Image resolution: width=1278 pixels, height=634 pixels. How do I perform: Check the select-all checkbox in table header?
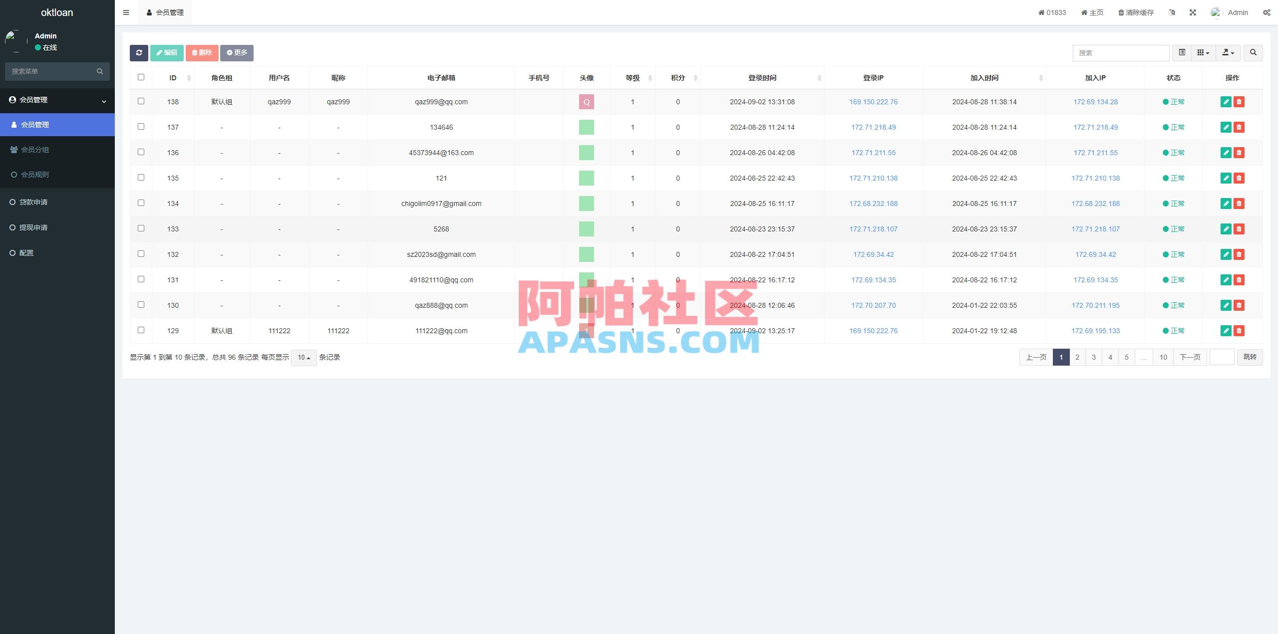tap(140, 77)
